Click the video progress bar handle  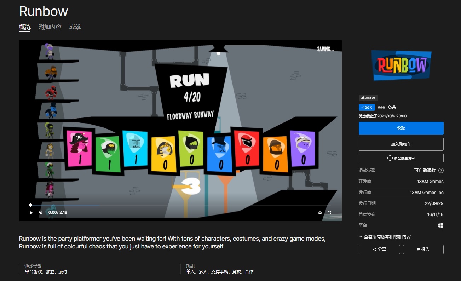tap(30, 205)
